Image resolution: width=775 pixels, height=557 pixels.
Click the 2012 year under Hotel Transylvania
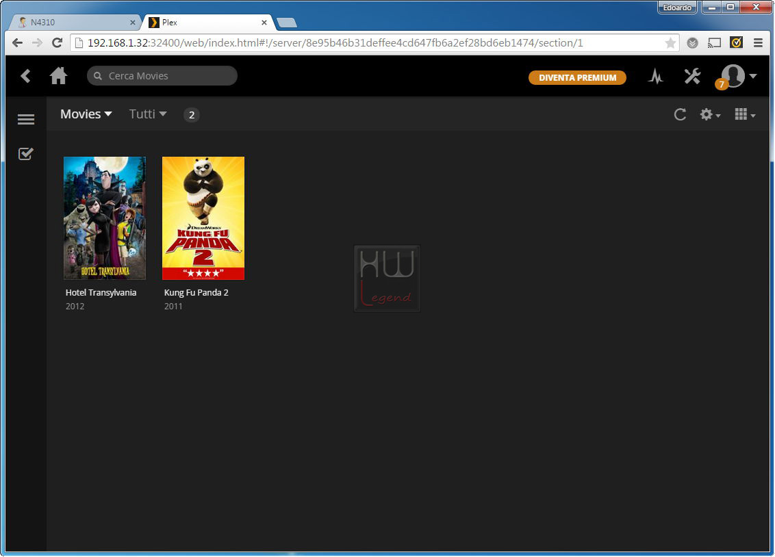coord(75,306)
